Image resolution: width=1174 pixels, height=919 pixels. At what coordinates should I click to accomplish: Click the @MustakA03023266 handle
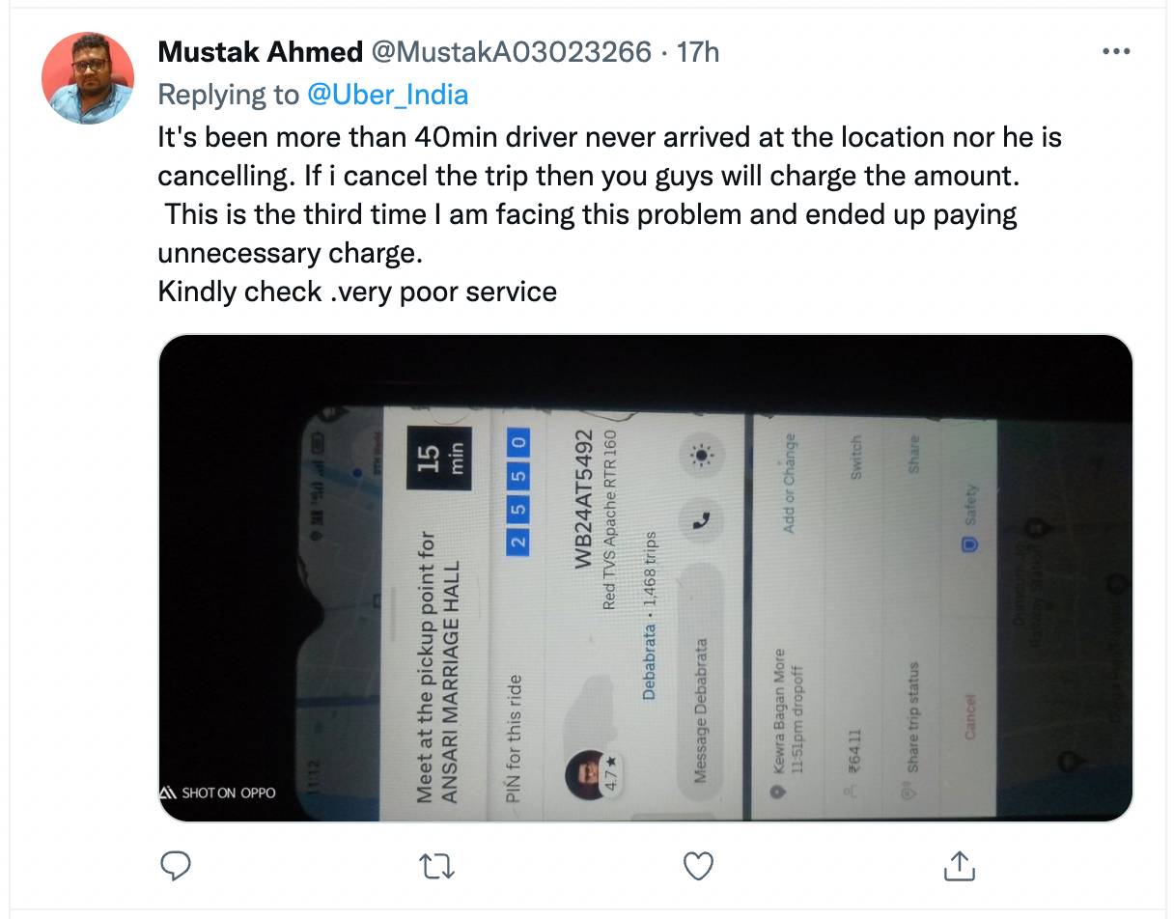click(x=512, y=51)
